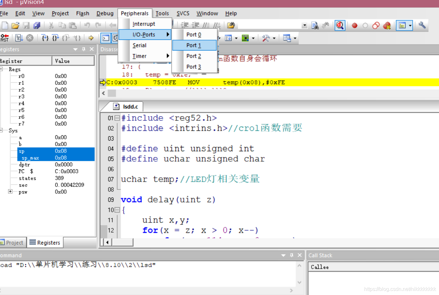Image resolution: width=439 pixels, height=295 pixels.
Task: Switch to the Project tab
Action: 12,243
